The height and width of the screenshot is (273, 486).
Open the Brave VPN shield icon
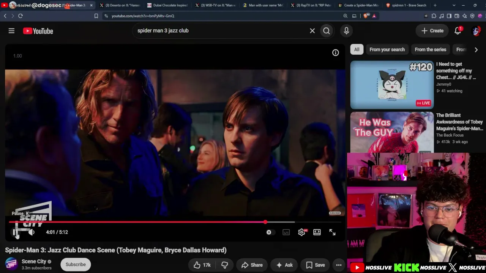[x=472, y=16]
